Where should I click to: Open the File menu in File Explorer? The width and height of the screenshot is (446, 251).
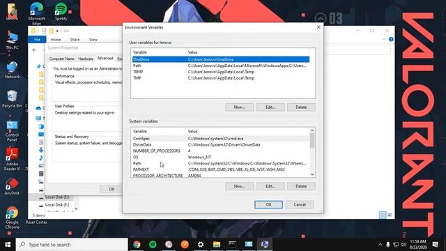pyautogui.click(x=37, y=39)
